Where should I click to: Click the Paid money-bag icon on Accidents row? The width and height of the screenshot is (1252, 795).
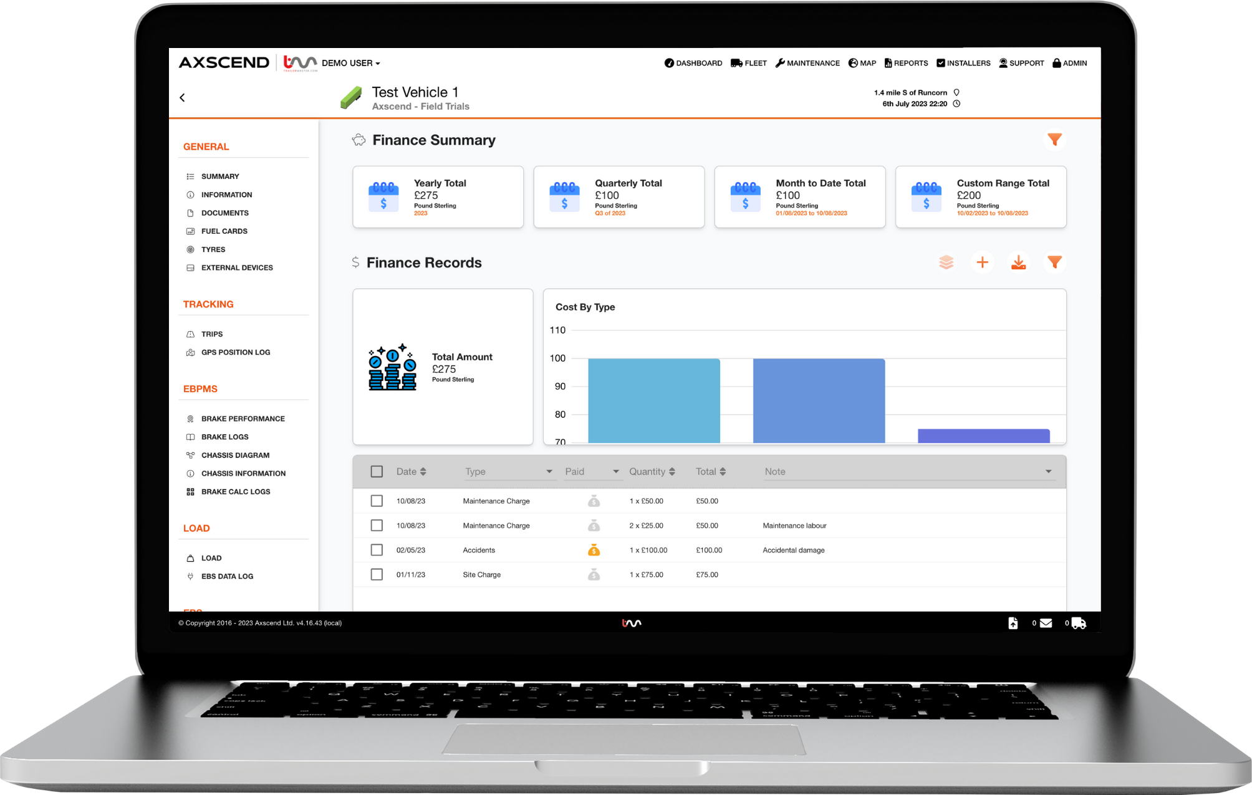click(594, 550)
